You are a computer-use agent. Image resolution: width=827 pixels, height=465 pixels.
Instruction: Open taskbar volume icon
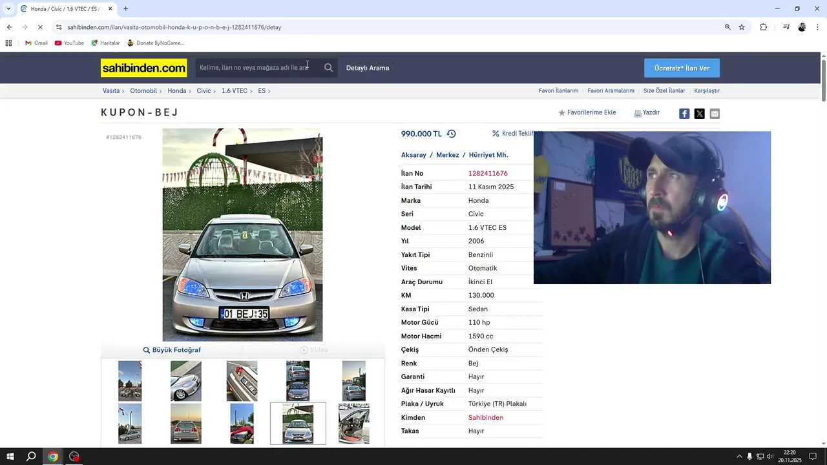769,457
